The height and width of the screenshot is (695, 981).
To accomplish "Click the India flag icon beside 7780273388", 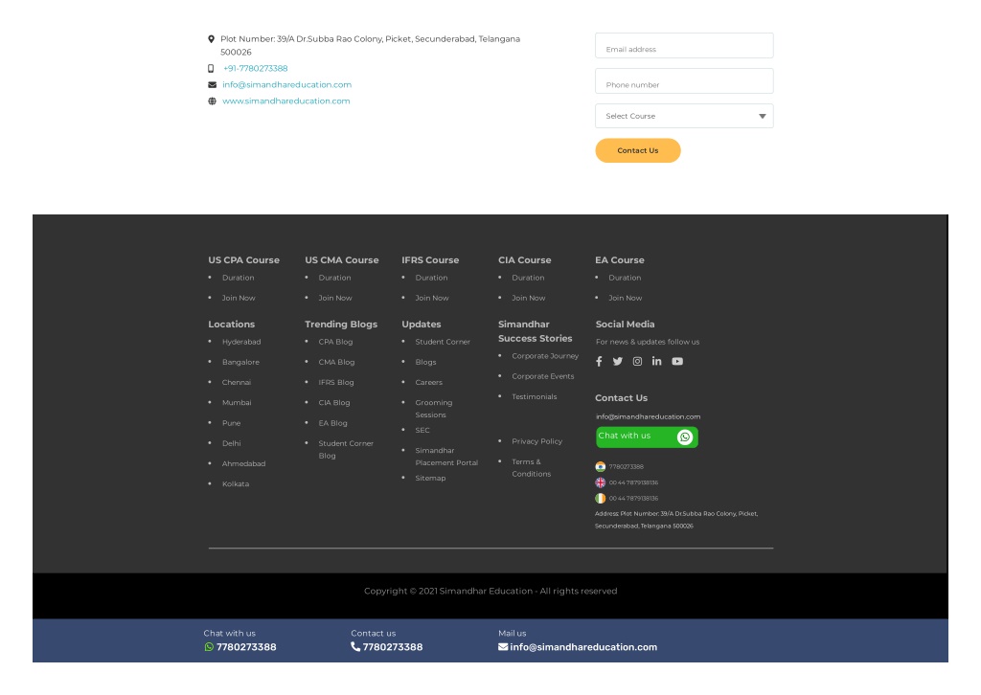I will pyautogui.click(x=600, y=466).
